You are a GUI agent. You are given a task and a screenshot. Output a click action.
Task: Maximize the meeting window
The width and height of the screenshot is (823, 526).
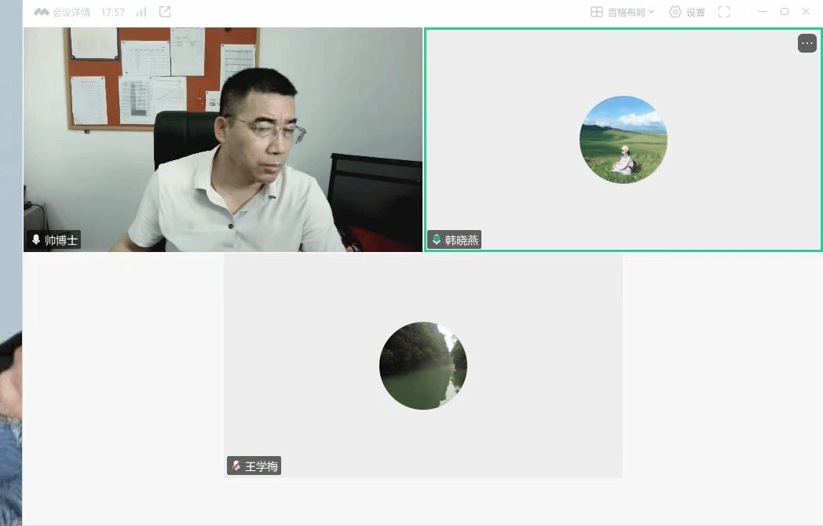coord(784,12)
